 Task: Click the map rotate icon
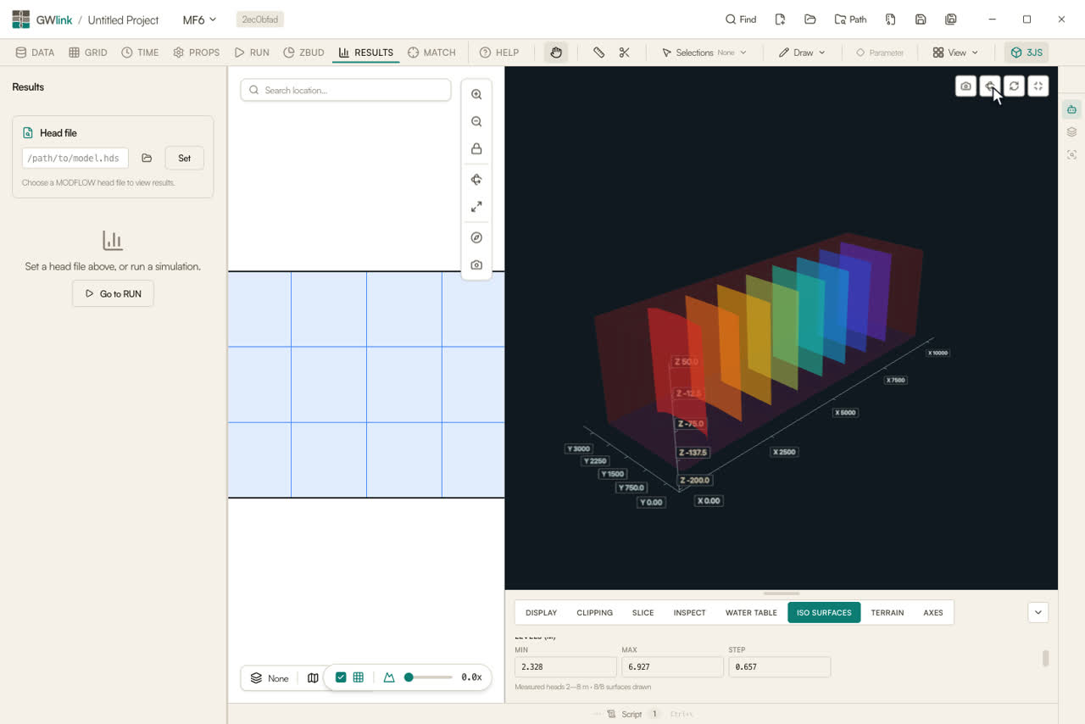pos(476,180)
